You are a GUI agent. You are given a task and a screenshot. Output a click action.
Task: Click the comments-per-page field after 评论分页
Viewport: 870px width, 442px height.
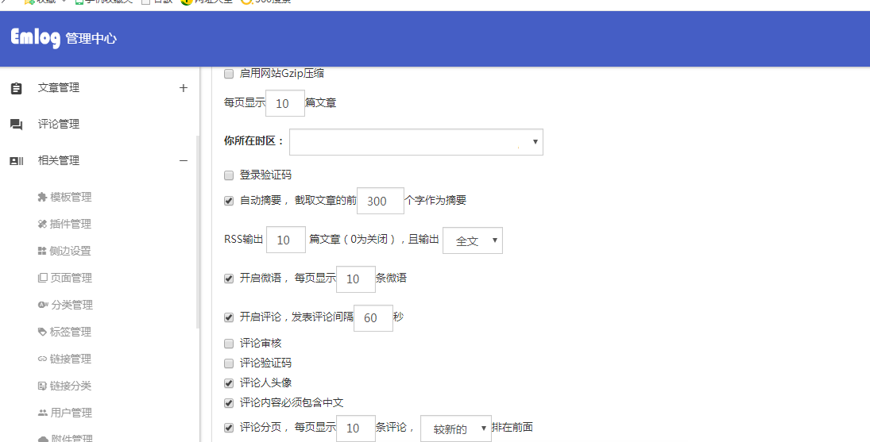pos(356,429)
